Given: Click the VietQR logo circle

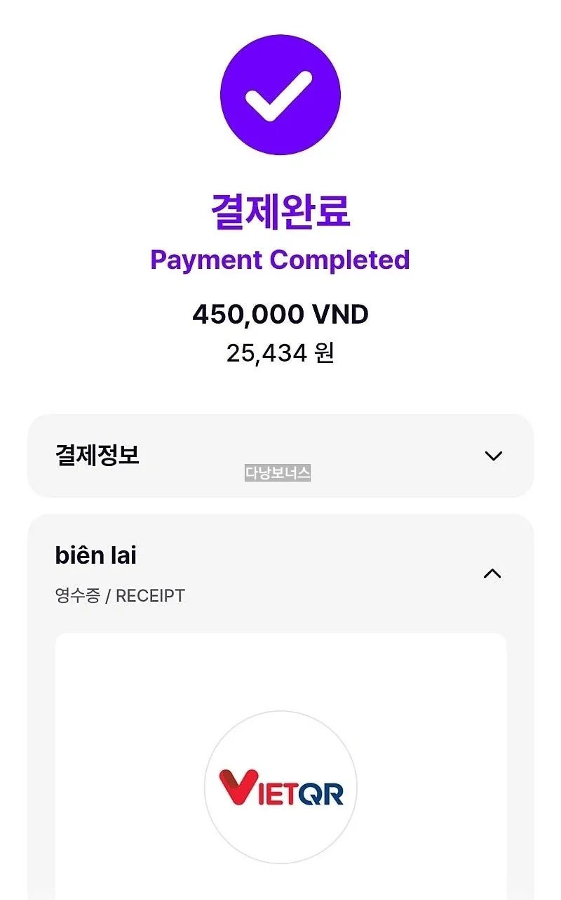Looking at the screenshot, I should point(280,787).
